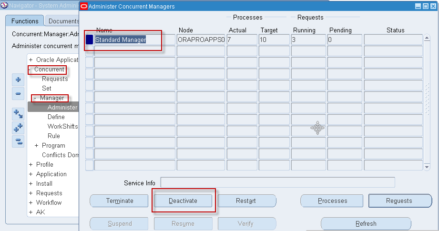Collapse the Concurrent tree node
This screenshot has height=231, width=439.
point(30,70)
